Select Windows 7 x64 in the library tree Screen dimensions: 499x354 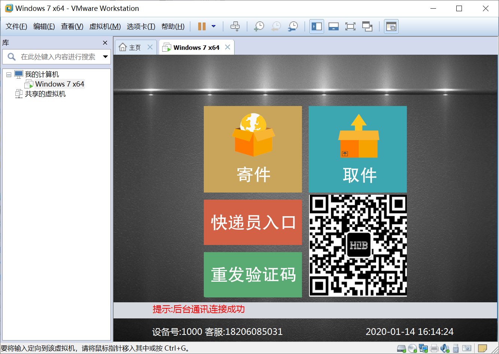click(x=60, y=84)
